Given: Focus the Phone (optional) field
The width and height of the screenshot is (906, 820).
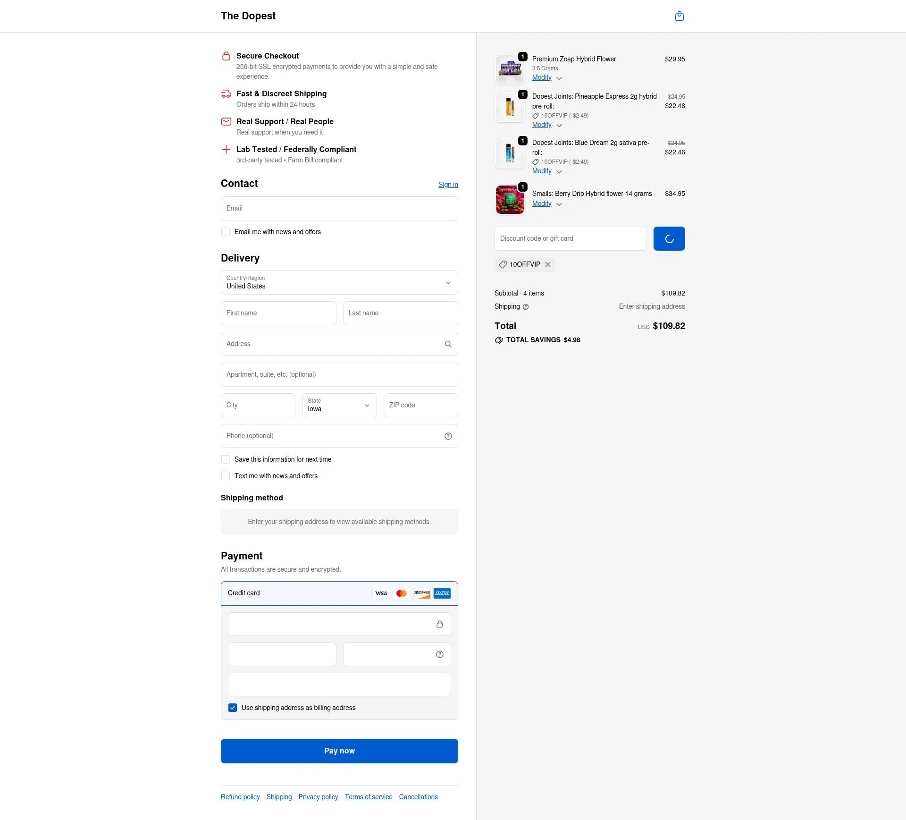Looking at the screenshot, I should click(x=339, y=436).
